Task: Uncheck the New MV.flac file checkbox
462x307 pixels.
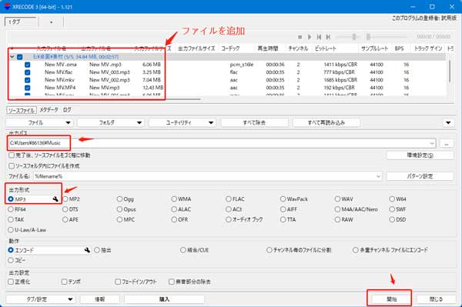Action: 28,72
